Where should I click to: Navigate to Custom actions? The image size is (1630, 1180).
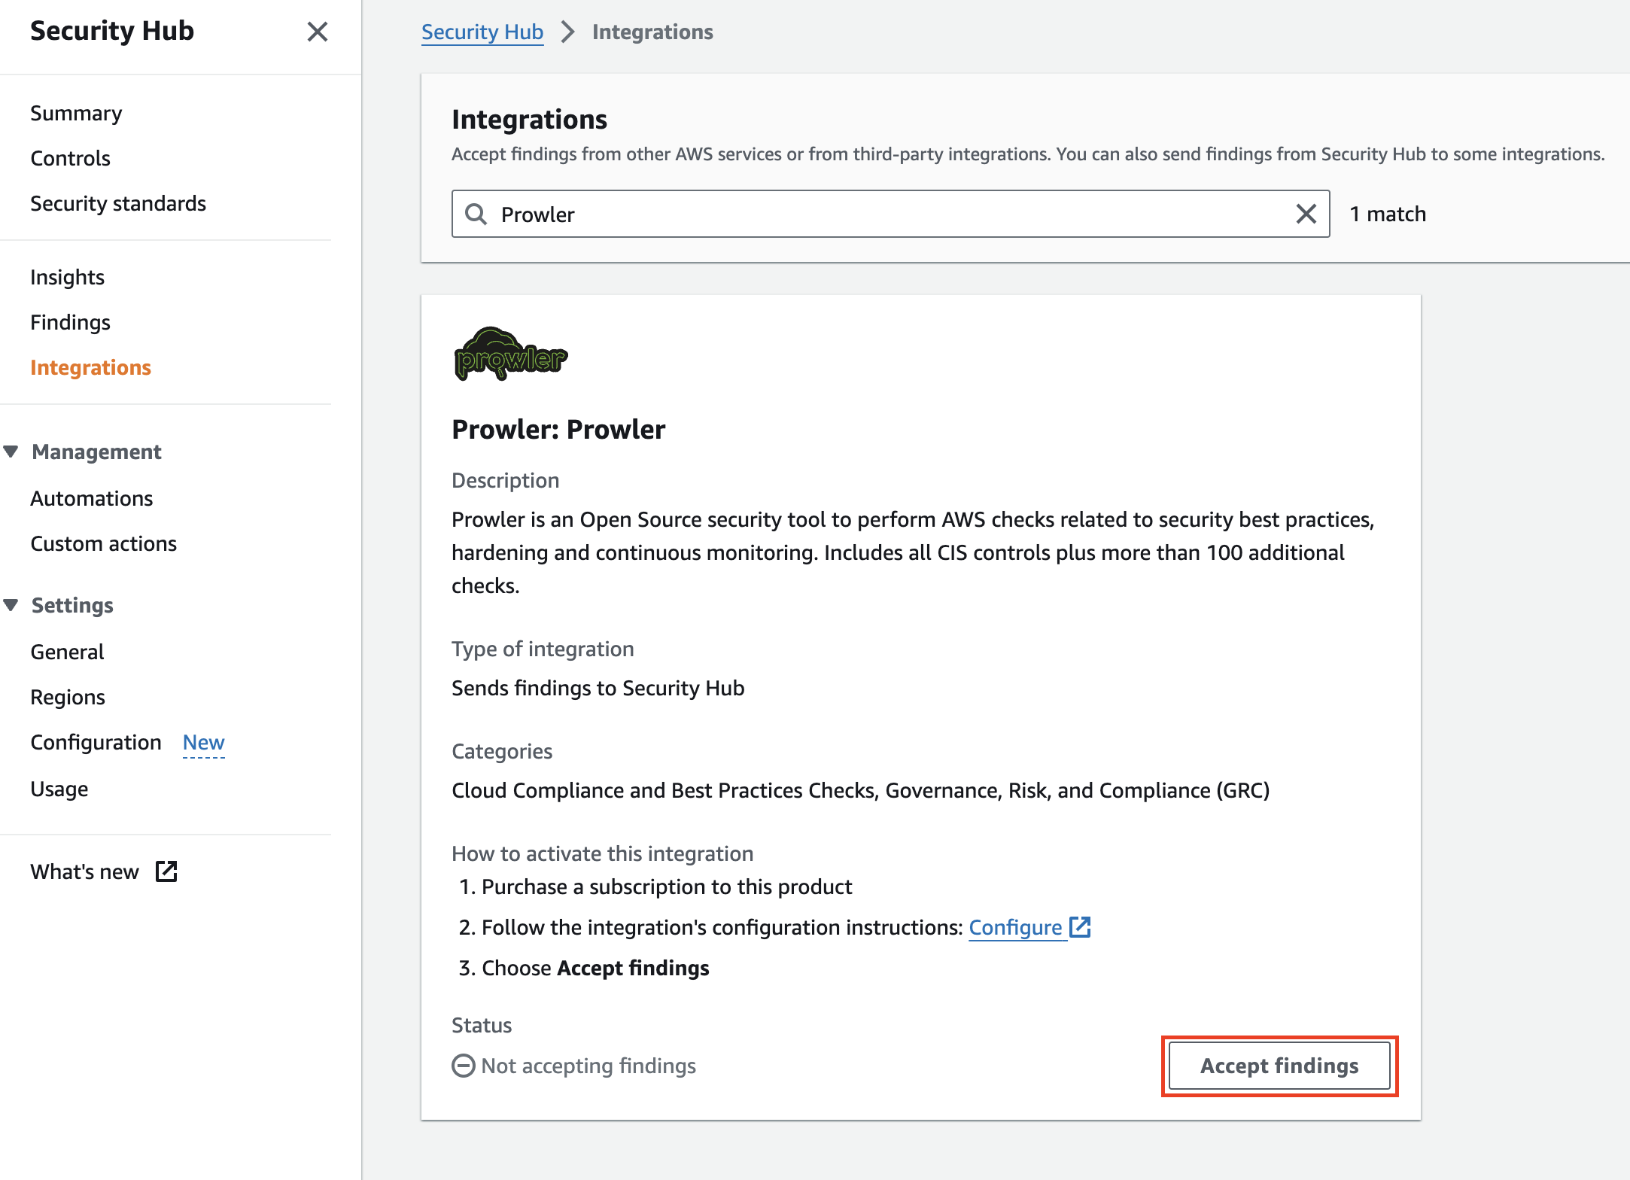pyautogui.click(x=103, y=543)
